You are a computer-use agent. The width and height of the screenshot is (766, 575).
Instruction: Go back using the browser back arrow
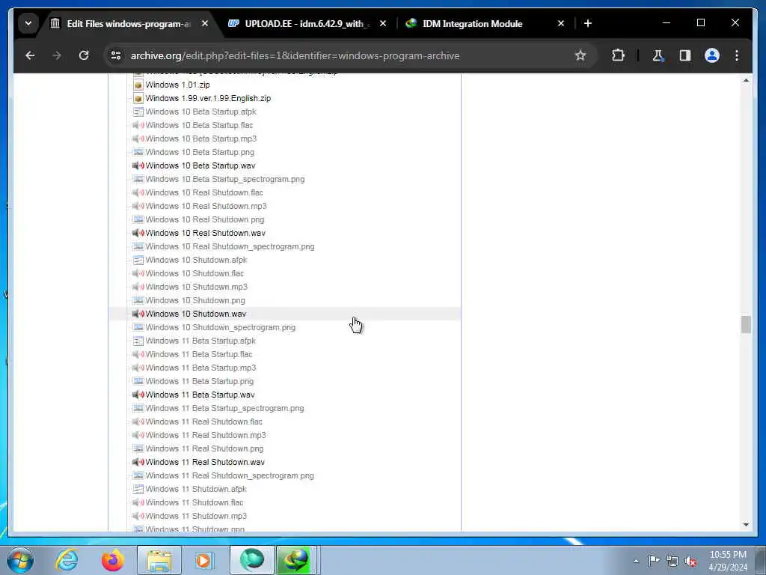(x=30, y=55)
